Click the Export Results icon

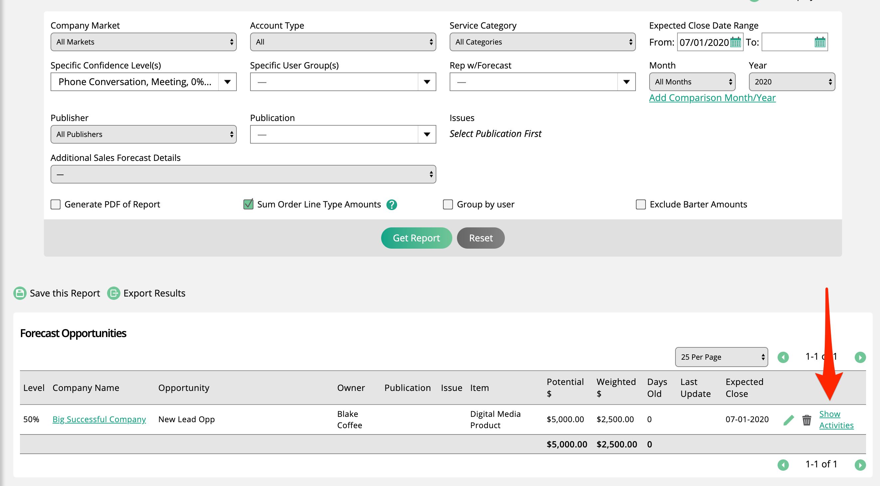click(x=113, y=293)
